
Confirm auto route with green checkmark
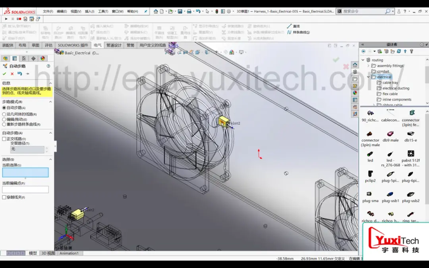coord(4,73)
